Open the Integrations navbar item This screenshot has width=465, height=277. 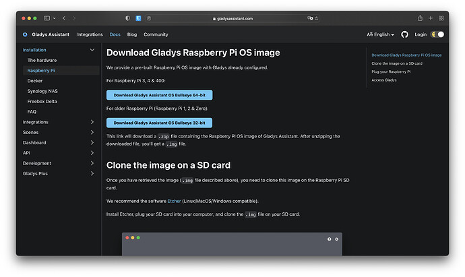[x=90, y=34]
